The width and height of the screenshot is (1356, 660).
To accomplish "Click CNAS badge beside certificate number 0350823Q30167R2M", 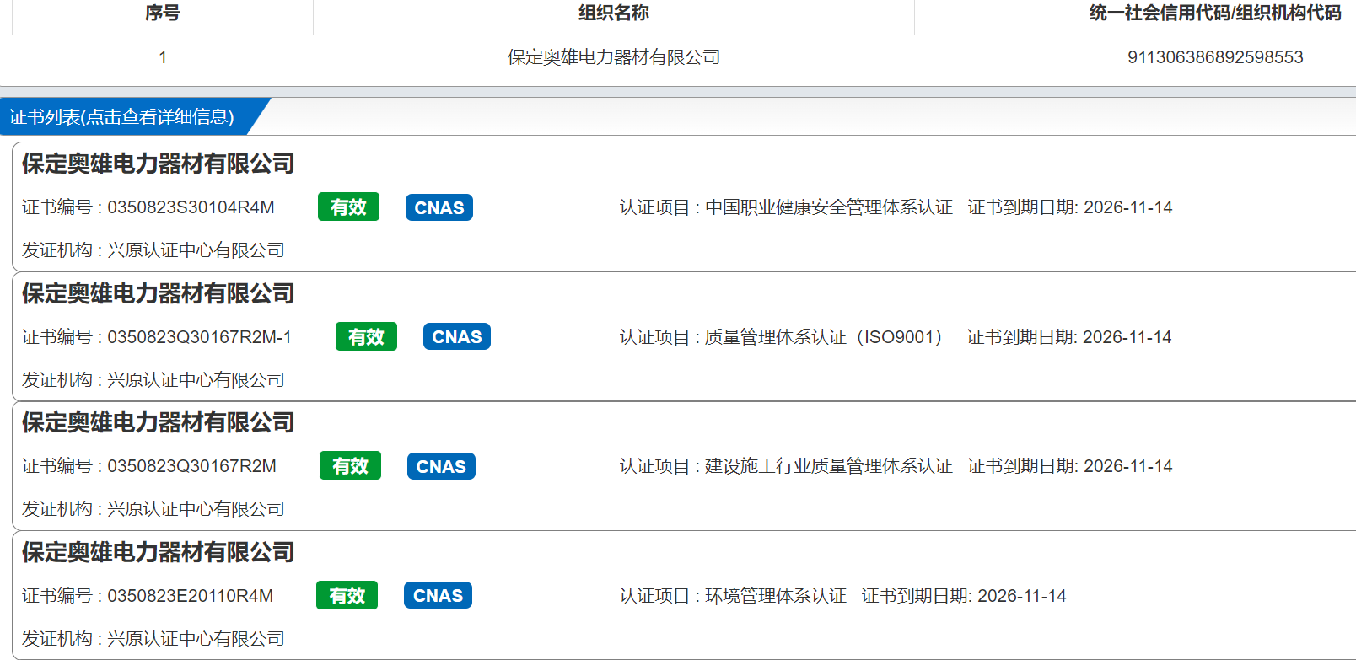I will (x=441, y=466).
